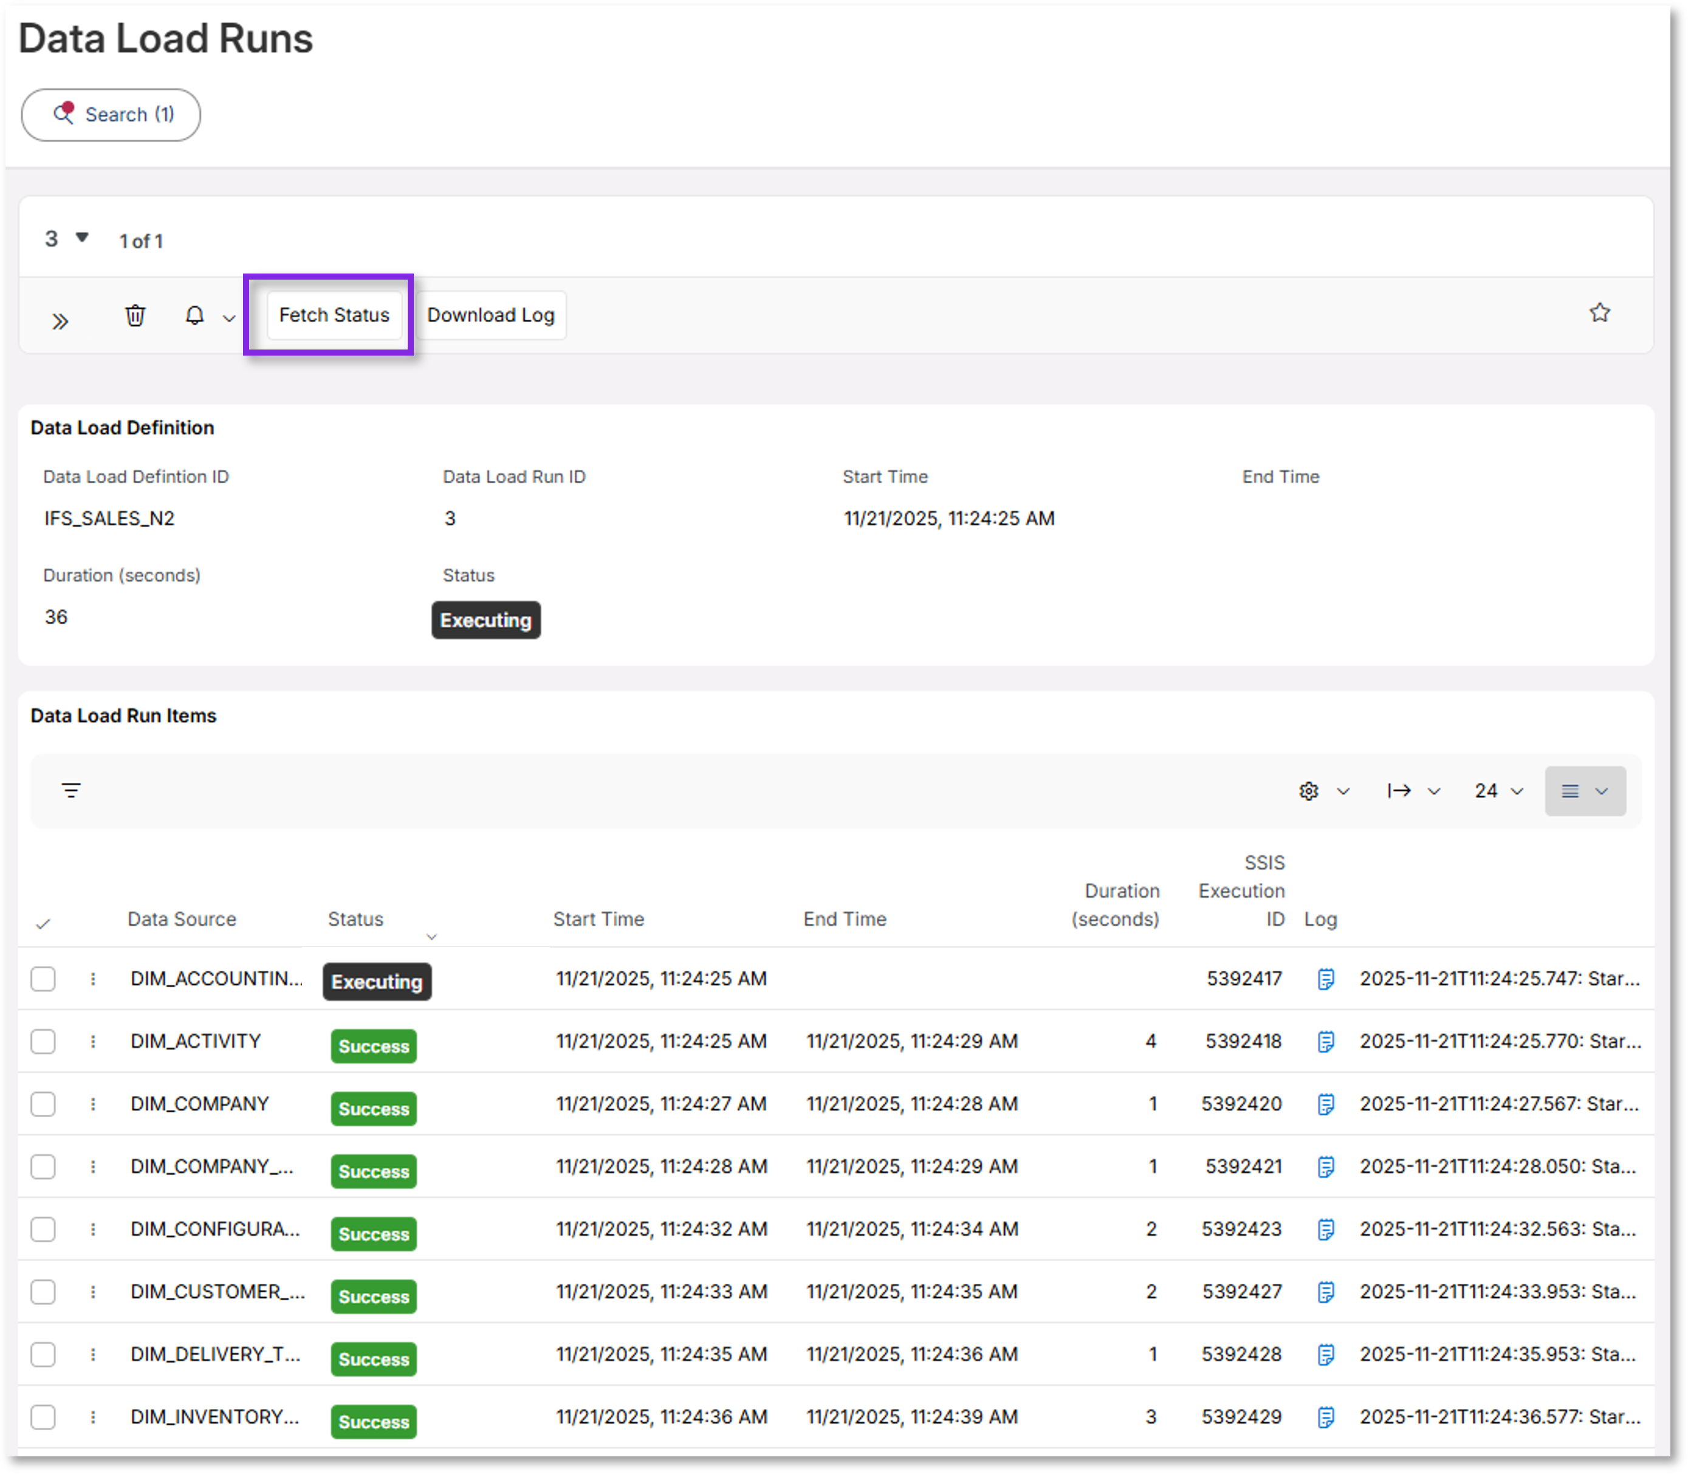The height and width of the screenshot is (1474, 1688).
Task: Mark page as favorite star icon
Action: tap(1599, 312)
